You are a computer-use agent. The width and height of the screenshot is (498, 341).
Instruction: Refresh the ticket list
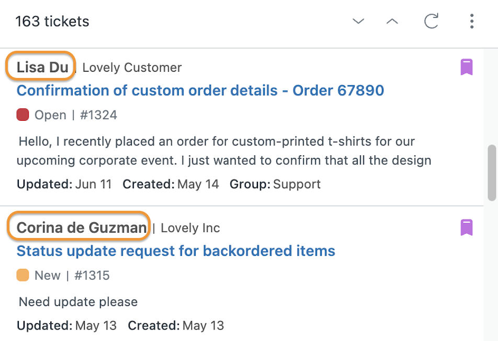click(x=431, y=21)
